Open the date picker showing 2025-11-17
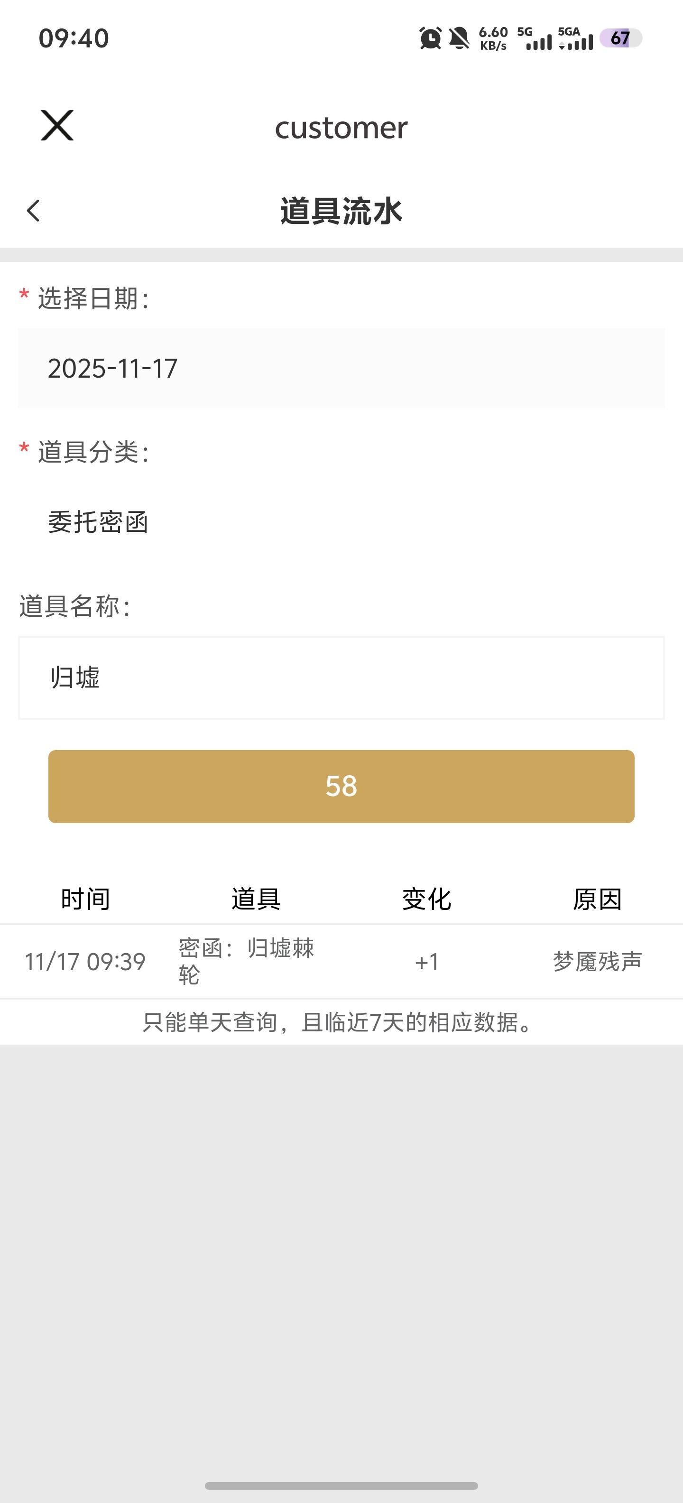The width and height of the screenshot is (683, 1503). pos(341,368)
